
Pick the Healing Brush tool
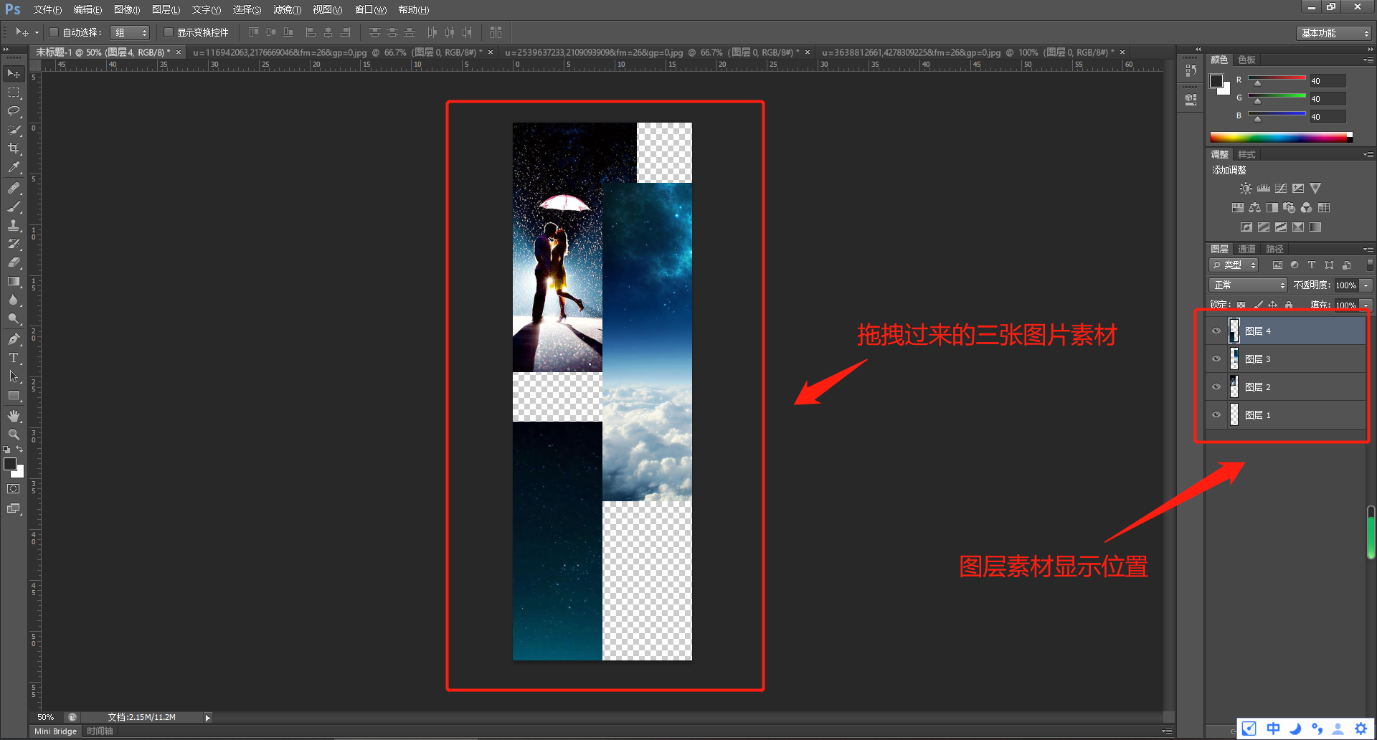(13, 187)
